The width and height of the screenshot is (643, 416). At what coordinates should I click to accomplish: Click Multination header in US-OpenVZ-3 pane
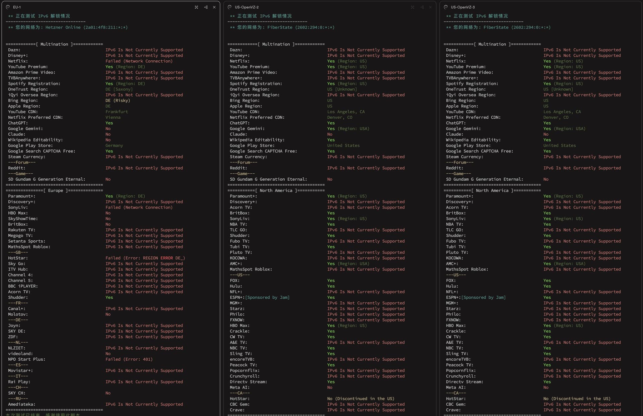492,44
